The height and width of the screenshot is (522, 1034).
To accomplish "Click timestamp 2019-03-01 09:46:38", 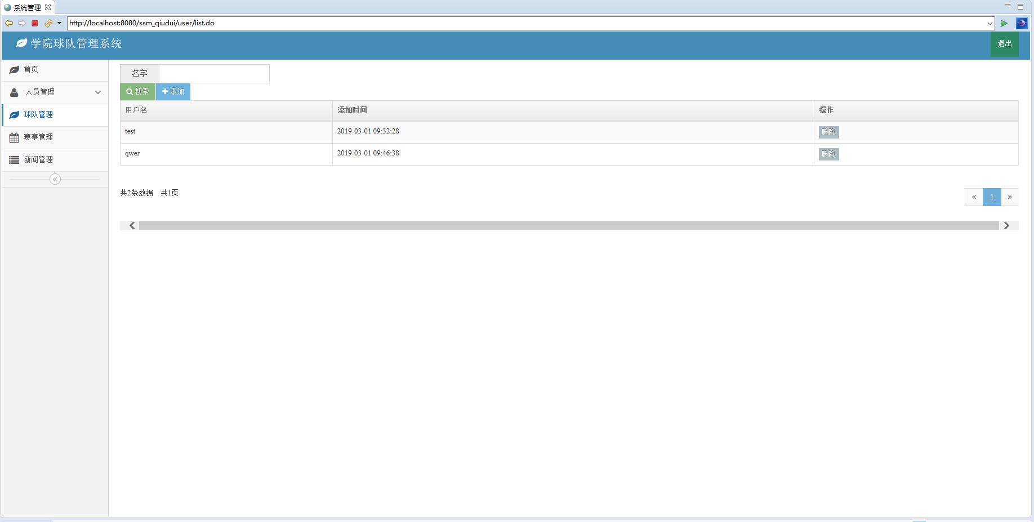I will (x=368, y=153).
